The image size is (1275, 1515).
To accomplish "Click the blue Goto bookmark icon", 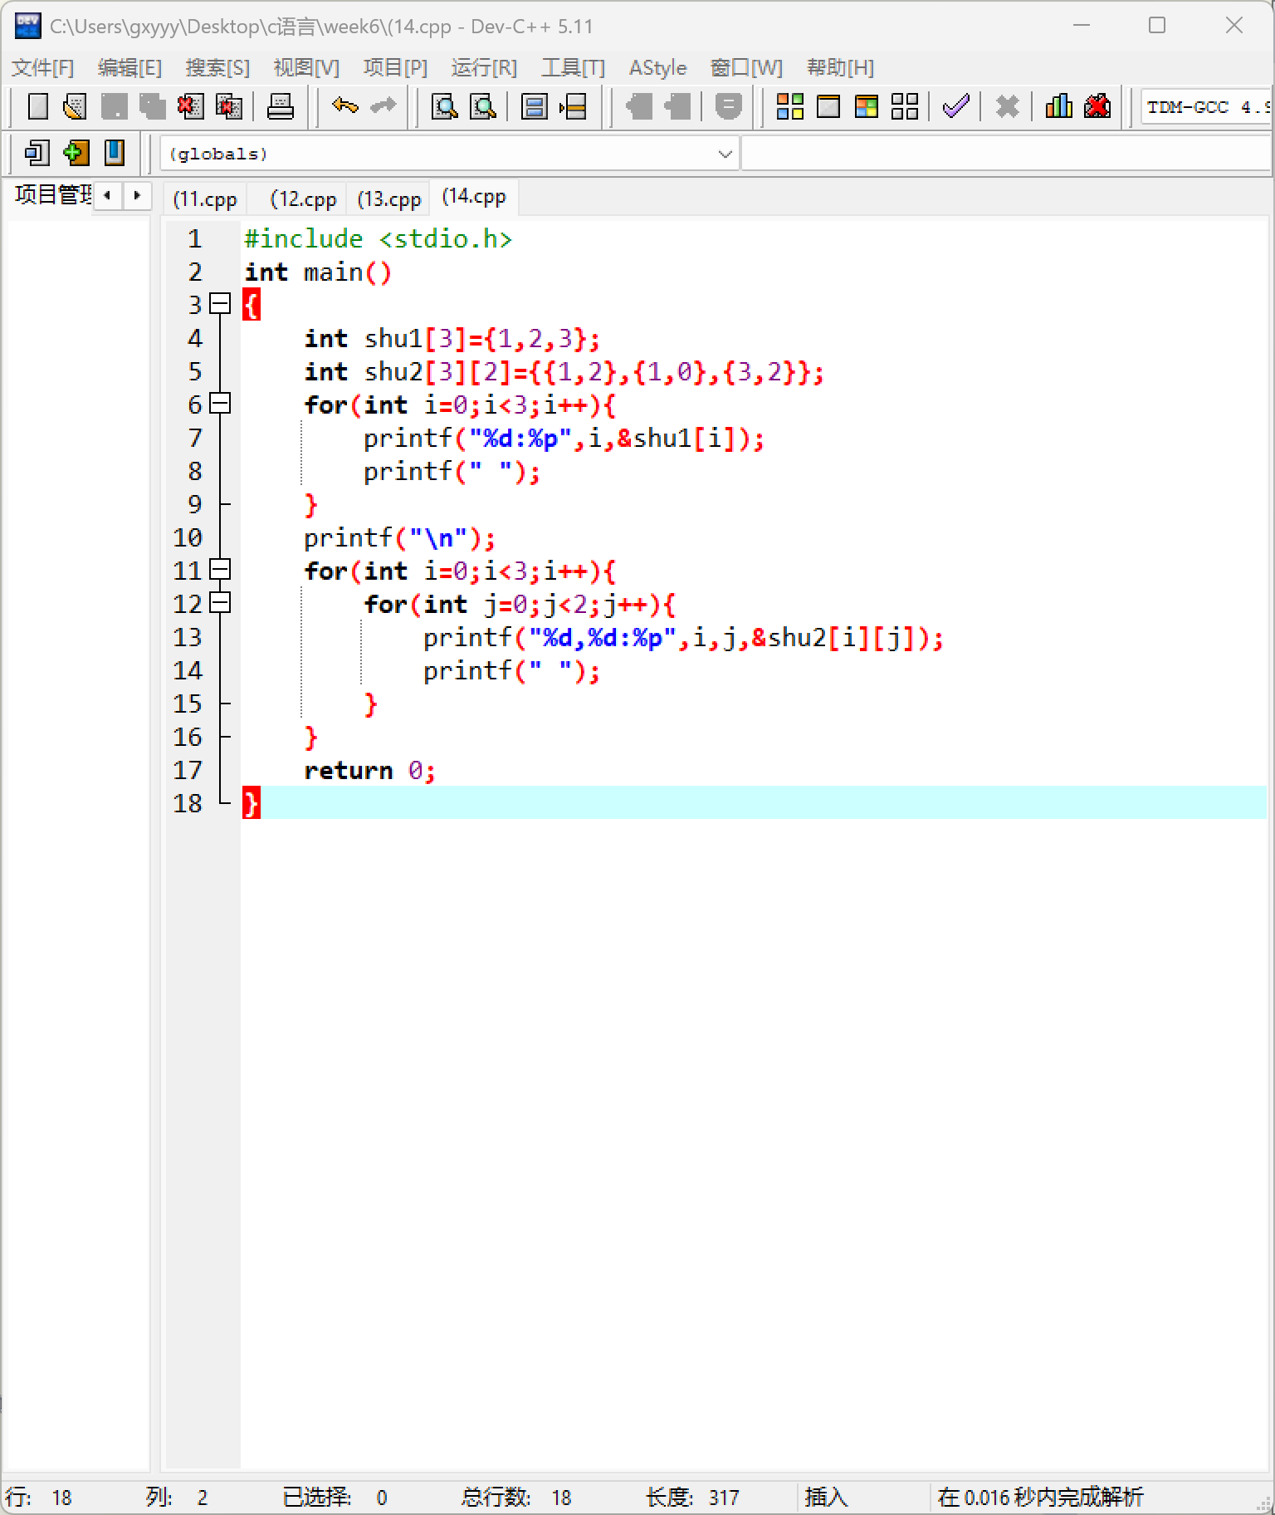I will click(115, 153).
